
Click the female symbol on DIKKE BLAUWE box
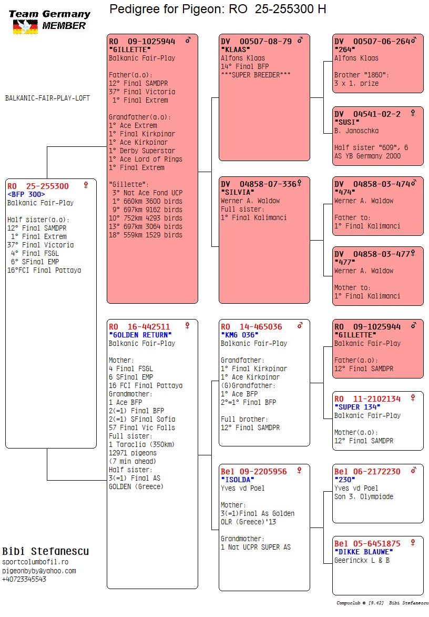tap(413, 543)
